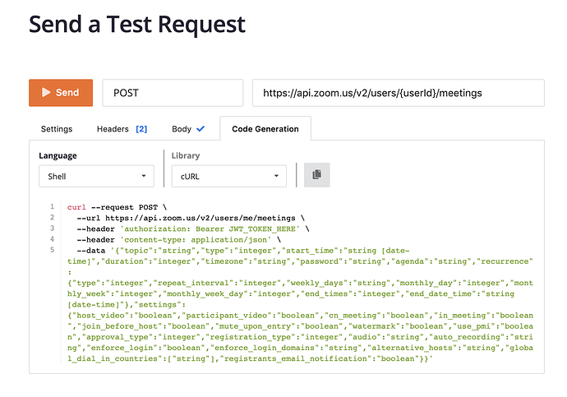Click the API URL input field

[398, 93]
